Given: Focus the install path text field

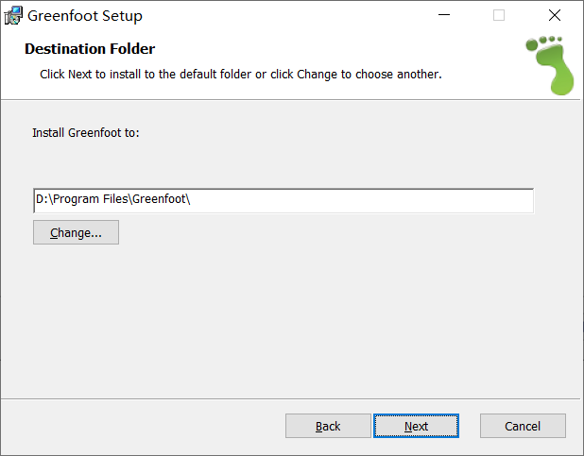Looking at the screenshot, I should coord(359,200).
